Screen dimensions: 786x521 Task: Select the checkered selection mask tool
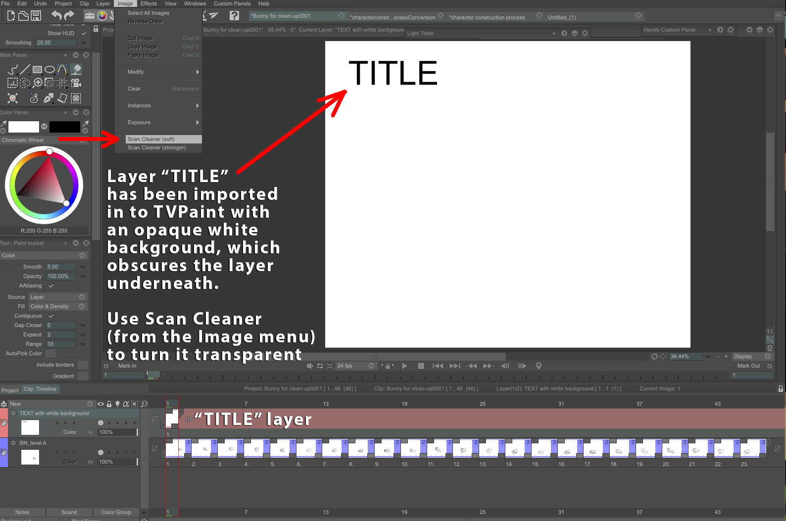tap(76, 98)
